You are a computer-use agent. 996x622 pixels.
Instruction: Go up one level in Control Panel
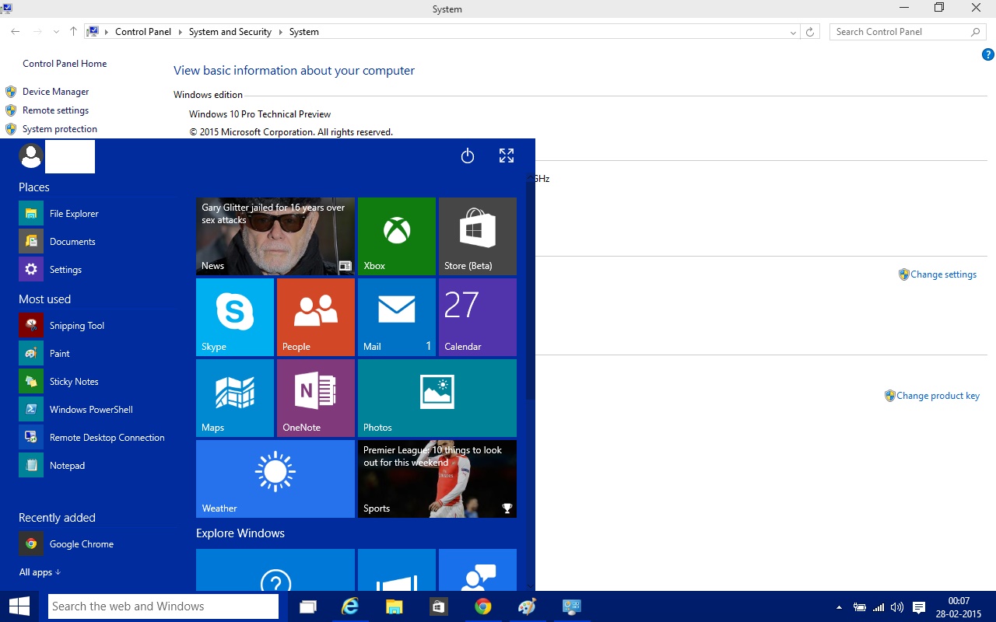tap(73, 32)
